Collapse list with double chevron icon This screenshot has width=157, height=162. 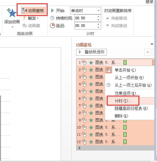pyautogui.click(x=79, y=148)
